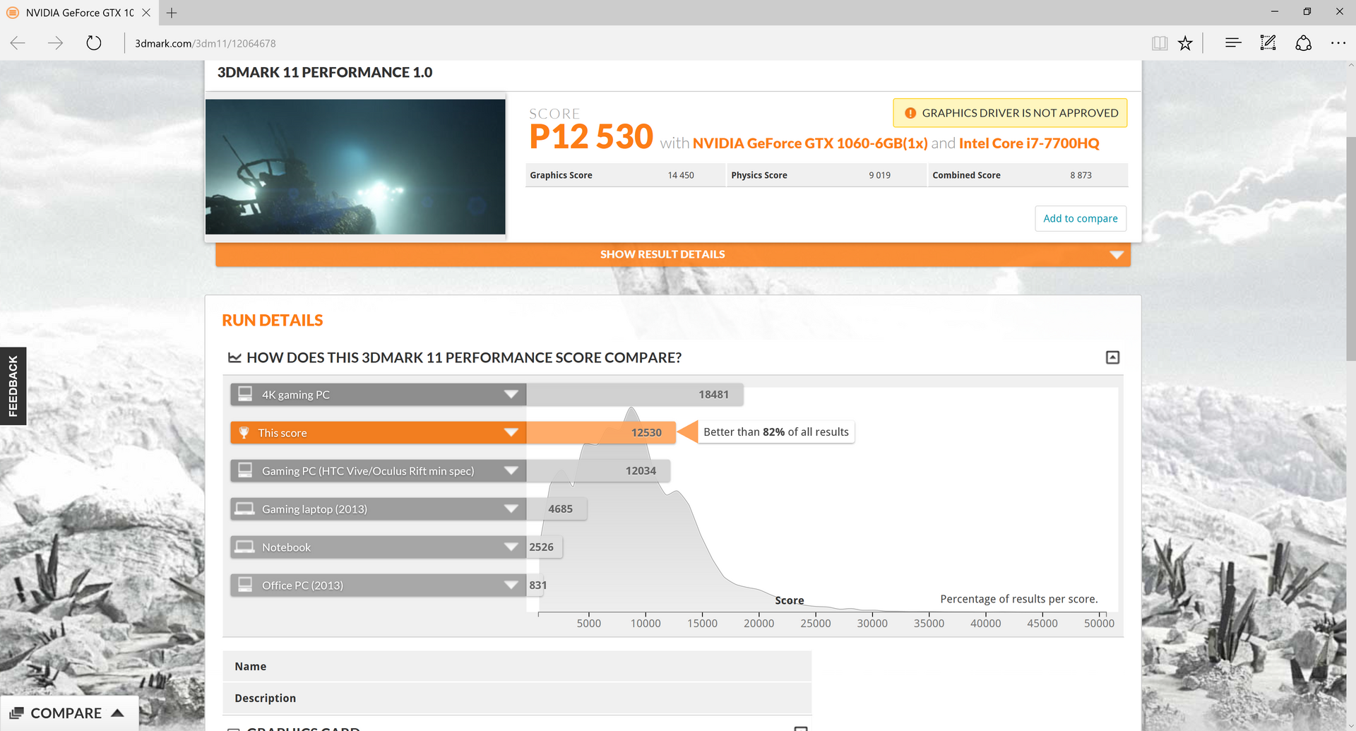Make a web note
The height and width of the screenshot is (731, 1356).
coord(1268,43)
